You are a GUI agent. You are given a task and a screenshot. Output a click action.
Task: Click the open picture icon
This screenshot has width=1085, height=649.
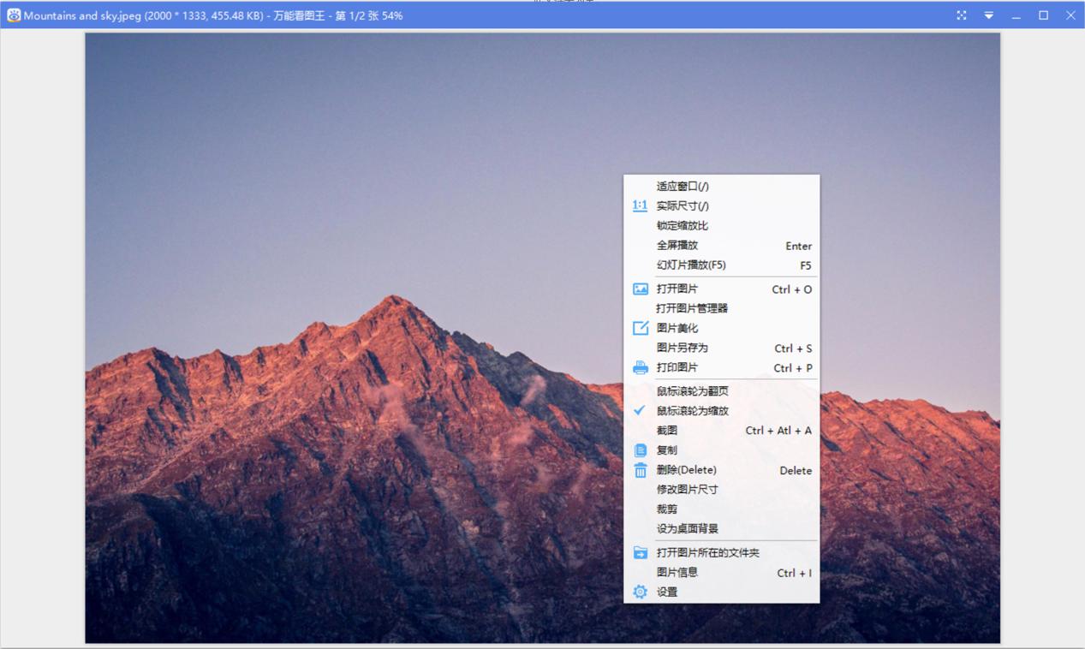tap(640, 289)
